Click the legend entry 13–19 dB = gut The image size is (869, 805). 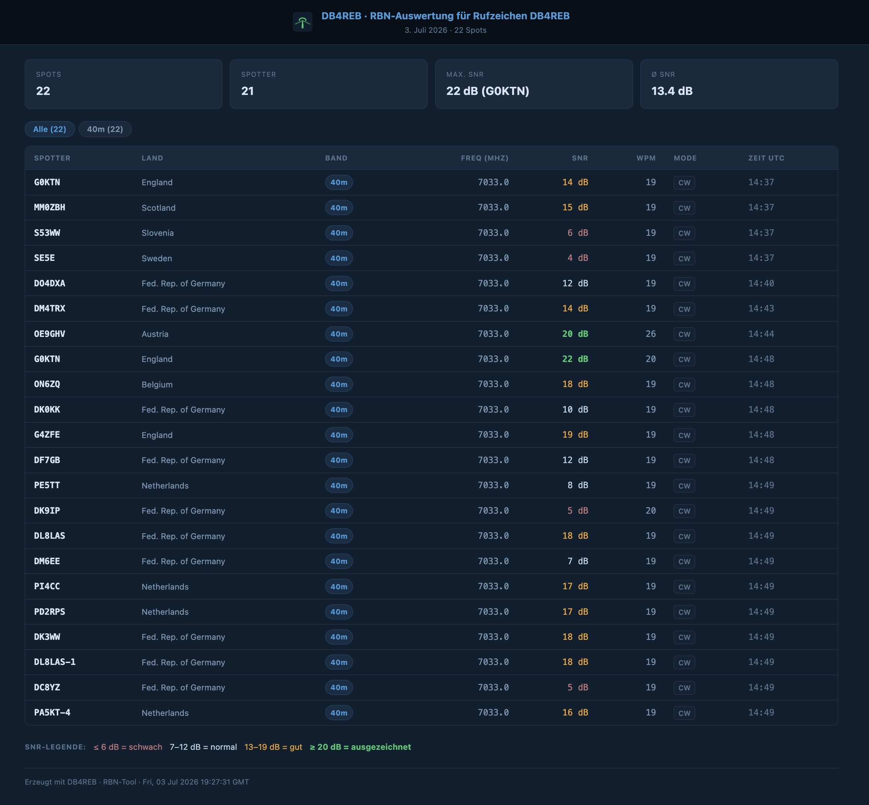point(273,747)
